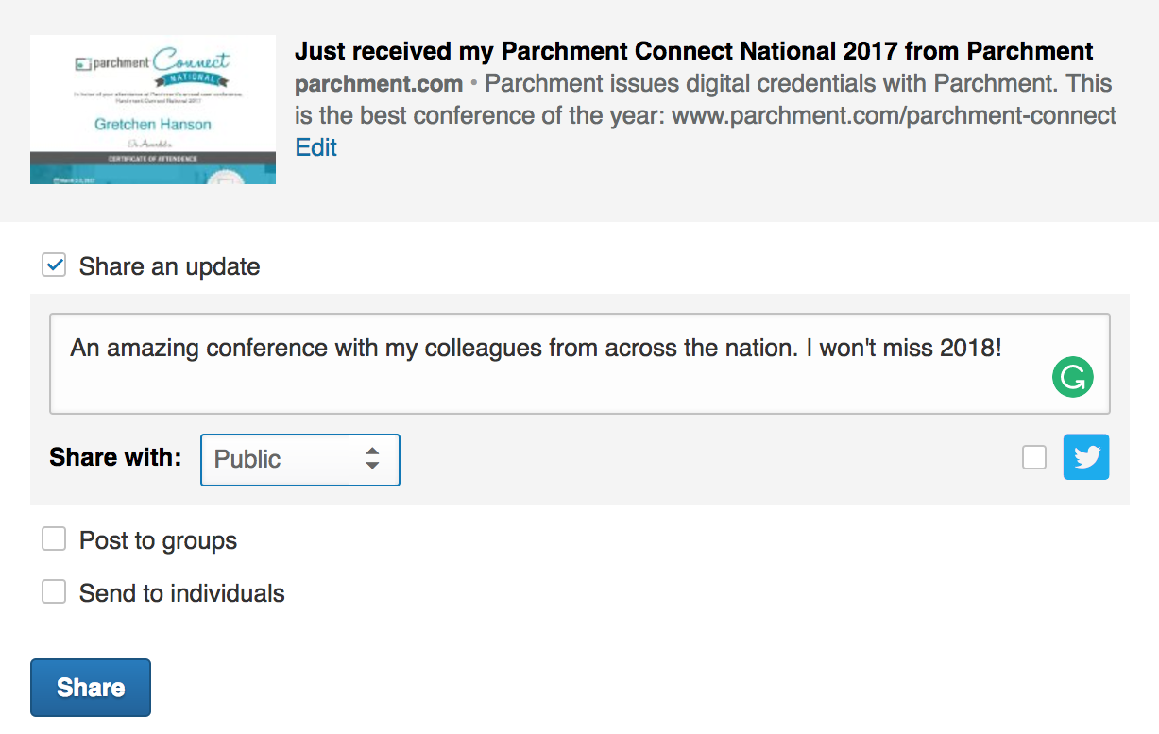Click the blue Twitter bird icon
The width and height of the screenshot is (1159, 734).
(1086, 457)
